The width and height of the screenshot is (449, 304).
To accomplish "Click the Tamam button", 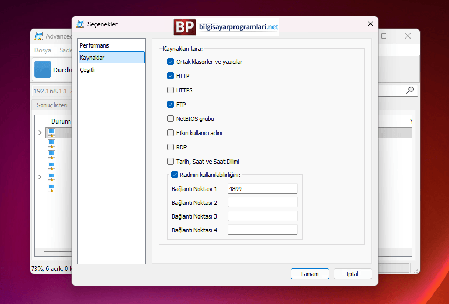I will 310,274.
